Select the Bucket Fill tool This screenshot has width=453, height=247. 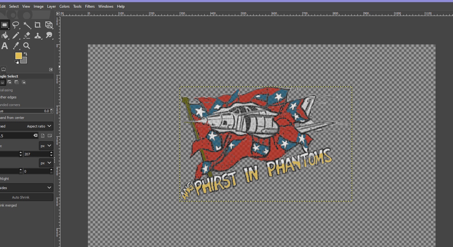tap(4, 36)
